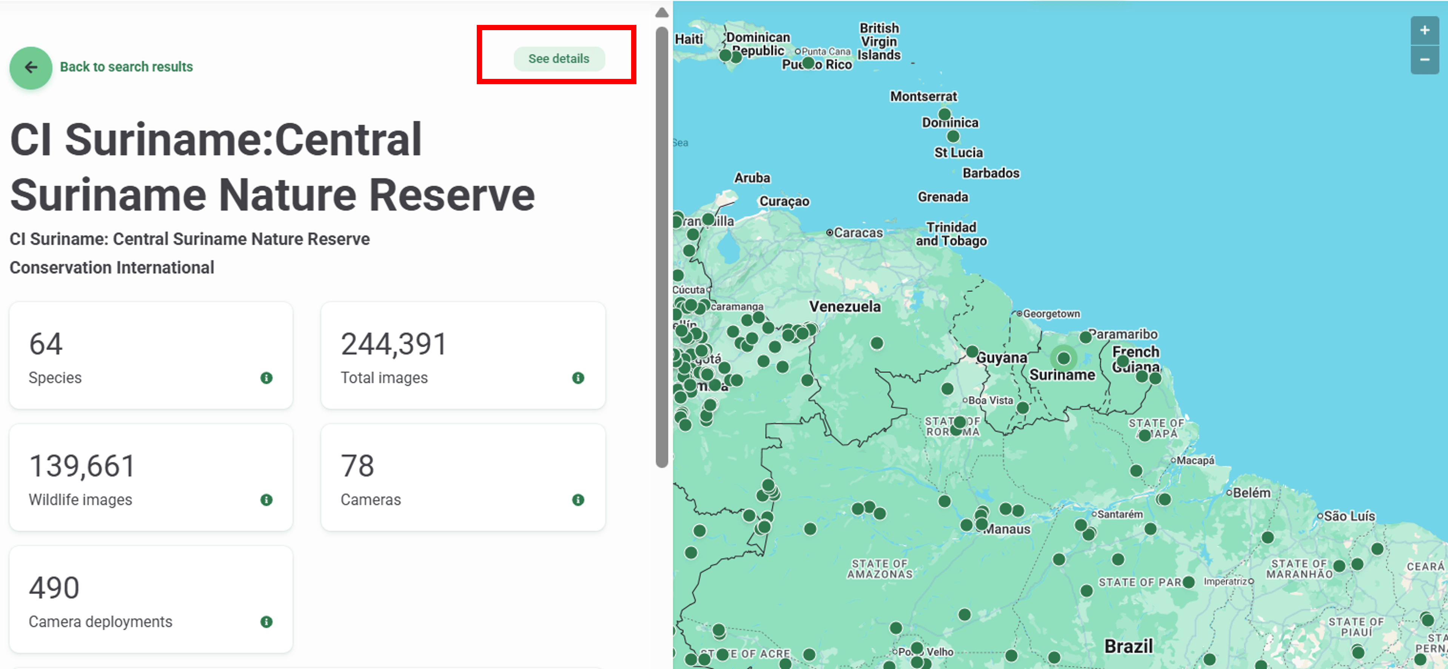Click the green back arrow icon
This screenshot has height=669, width=1448.
[31, 68]
